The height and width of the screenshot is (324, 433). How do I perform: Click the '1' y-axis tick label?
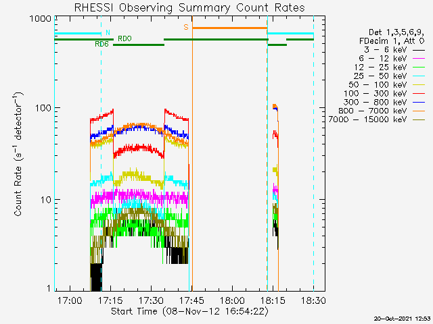click(x=49, y=288)
